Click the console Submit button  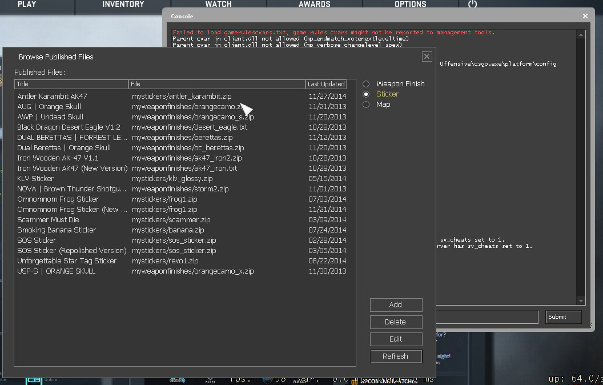[563, 317]
